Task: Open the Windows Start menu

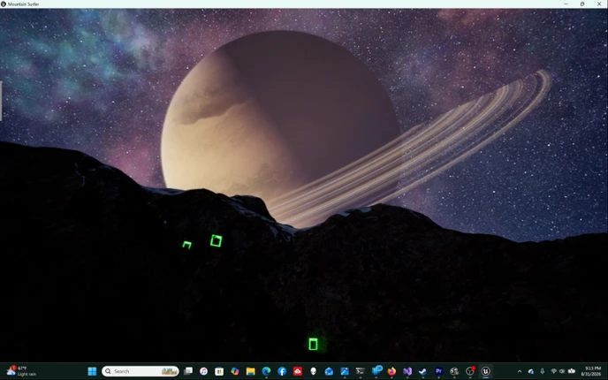Action: [92, 371]
